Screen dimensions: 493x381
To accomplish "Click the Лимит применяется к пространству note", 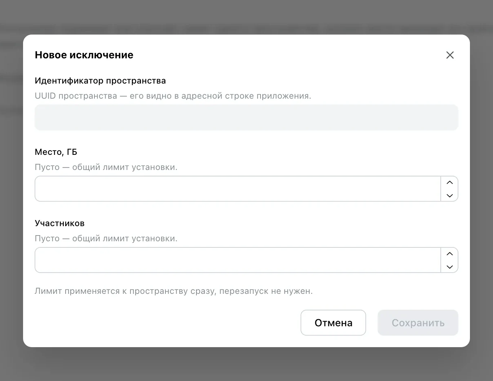I will click(x=174, y=291).
